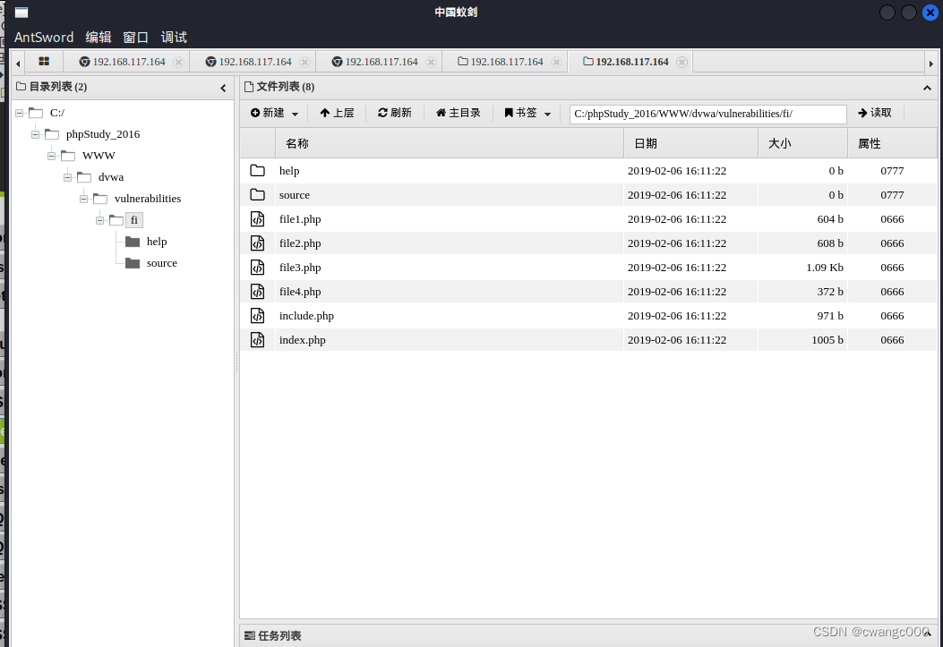Select vulnerabilities in the directory tree

148,199
